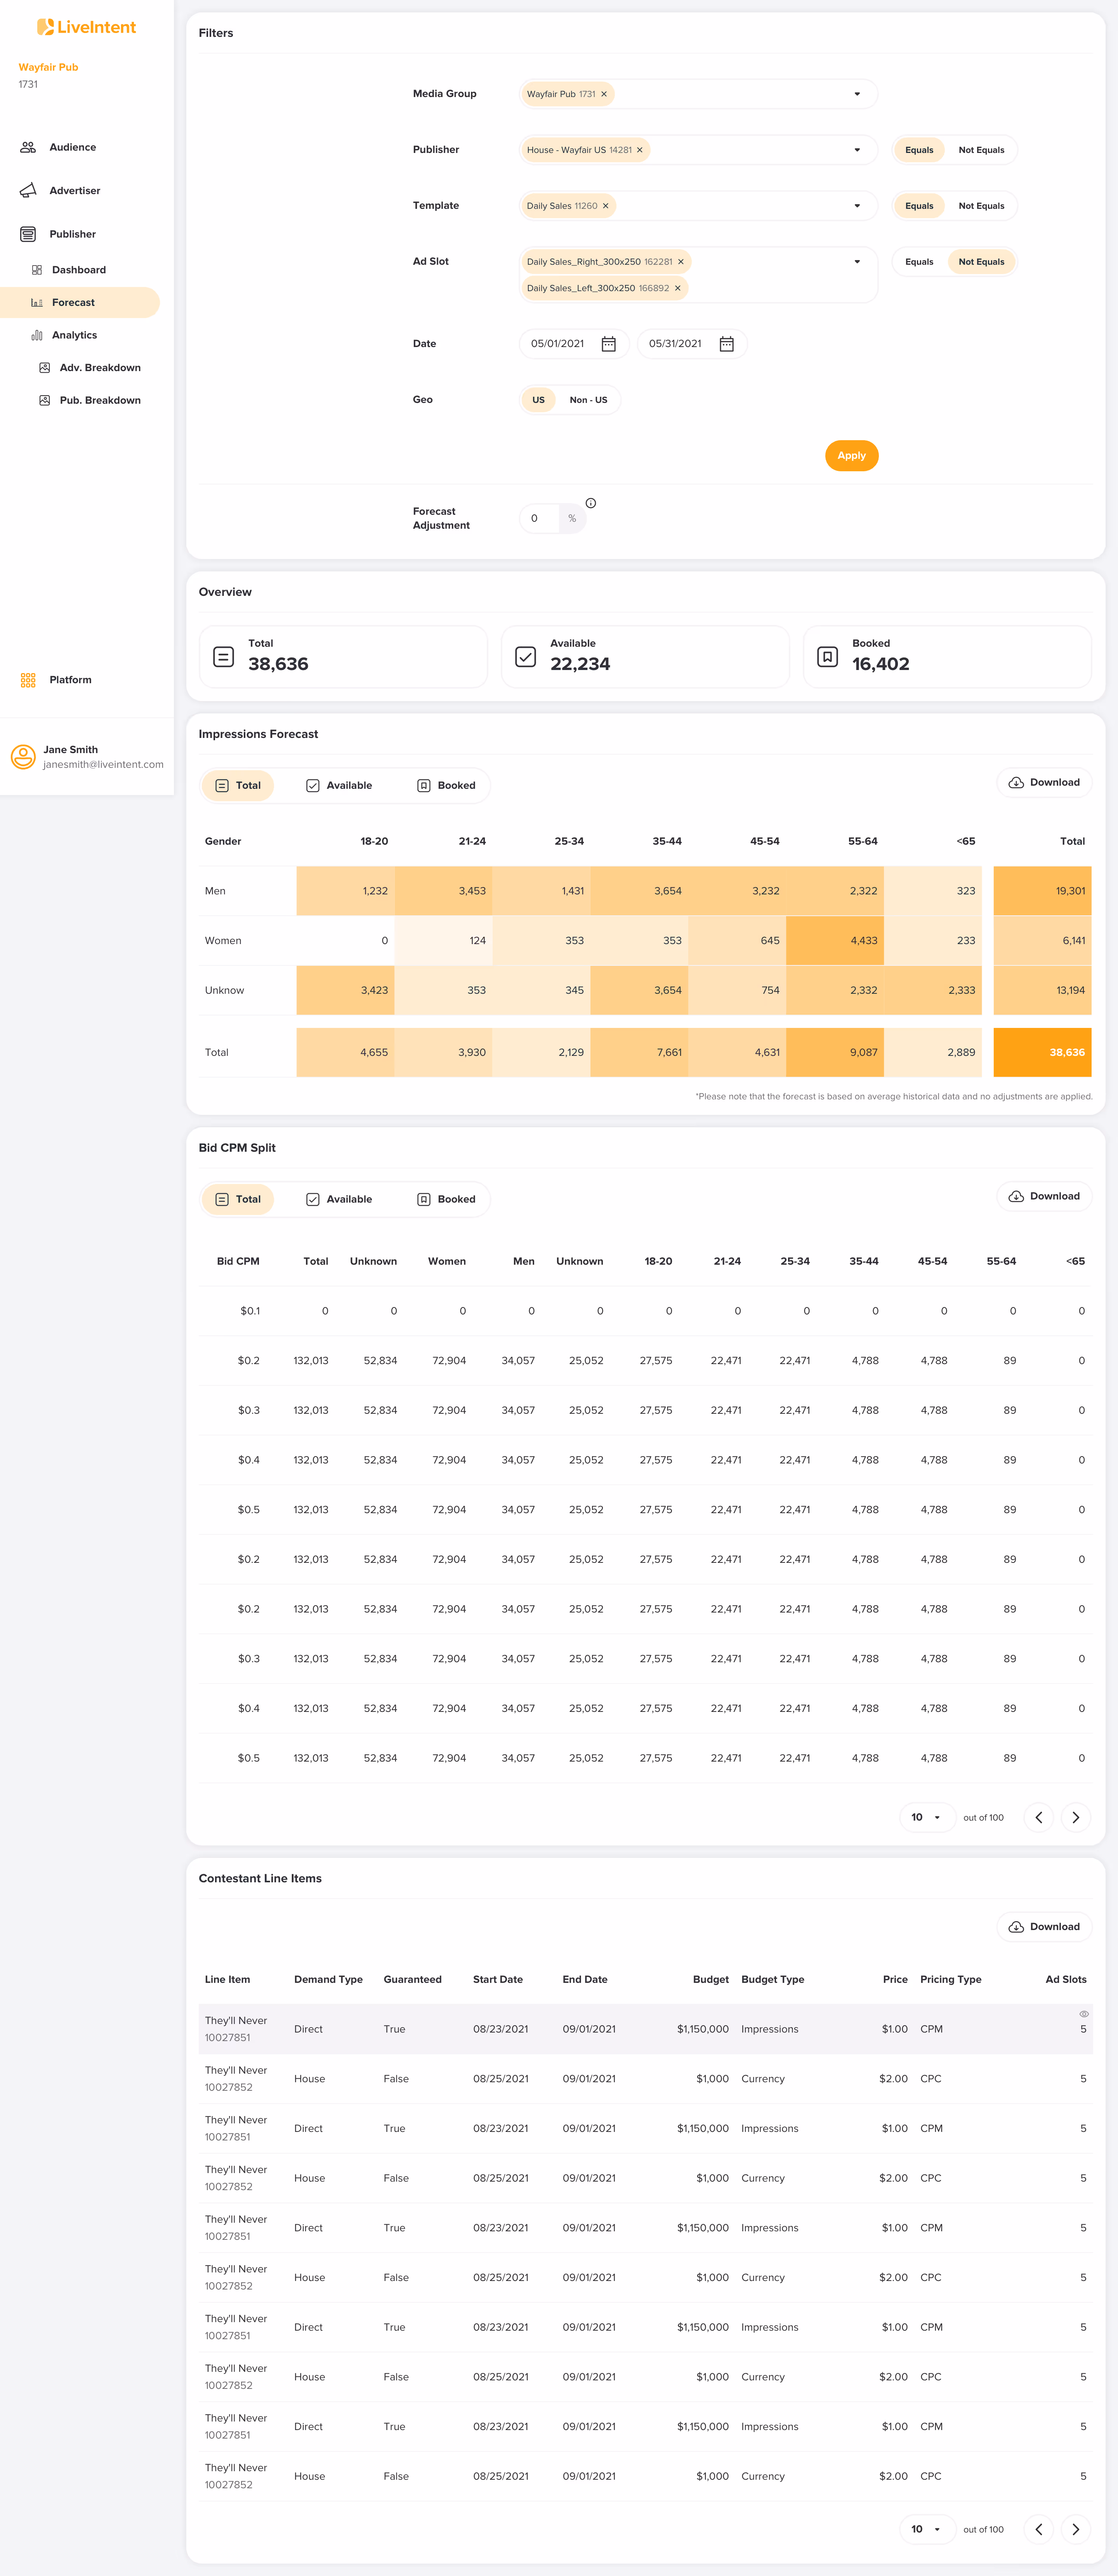Click the Publisher sidebar icon

pyautogui.click(x=28, y=234)
